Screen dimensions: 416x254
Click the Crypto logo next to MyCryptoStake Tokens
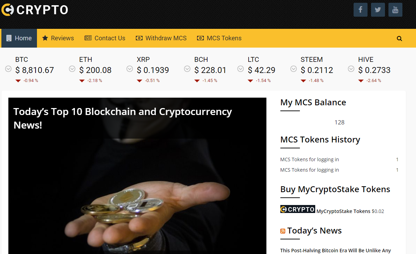(298, 209)
